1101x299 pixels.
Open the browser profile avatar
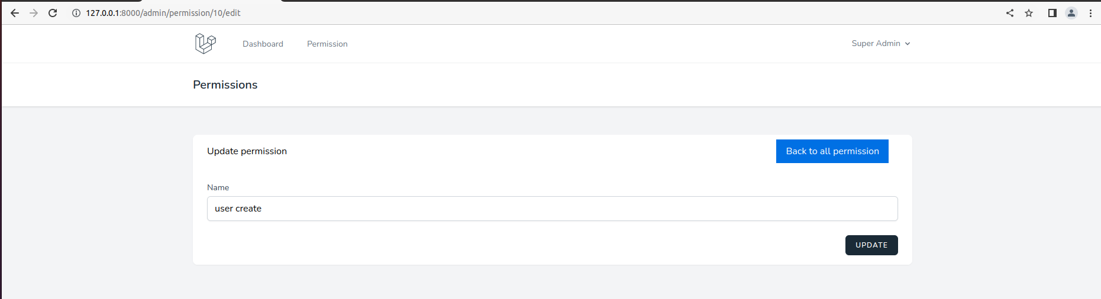pos(1071,13)
